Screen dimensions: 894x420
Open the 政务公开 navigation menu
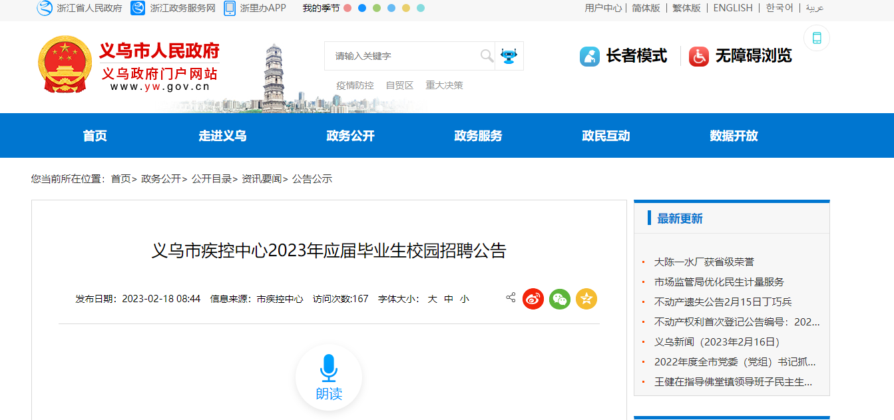(x=350, y=136)
